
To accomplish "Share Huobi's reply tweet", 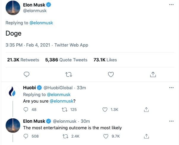I will 146,109.
